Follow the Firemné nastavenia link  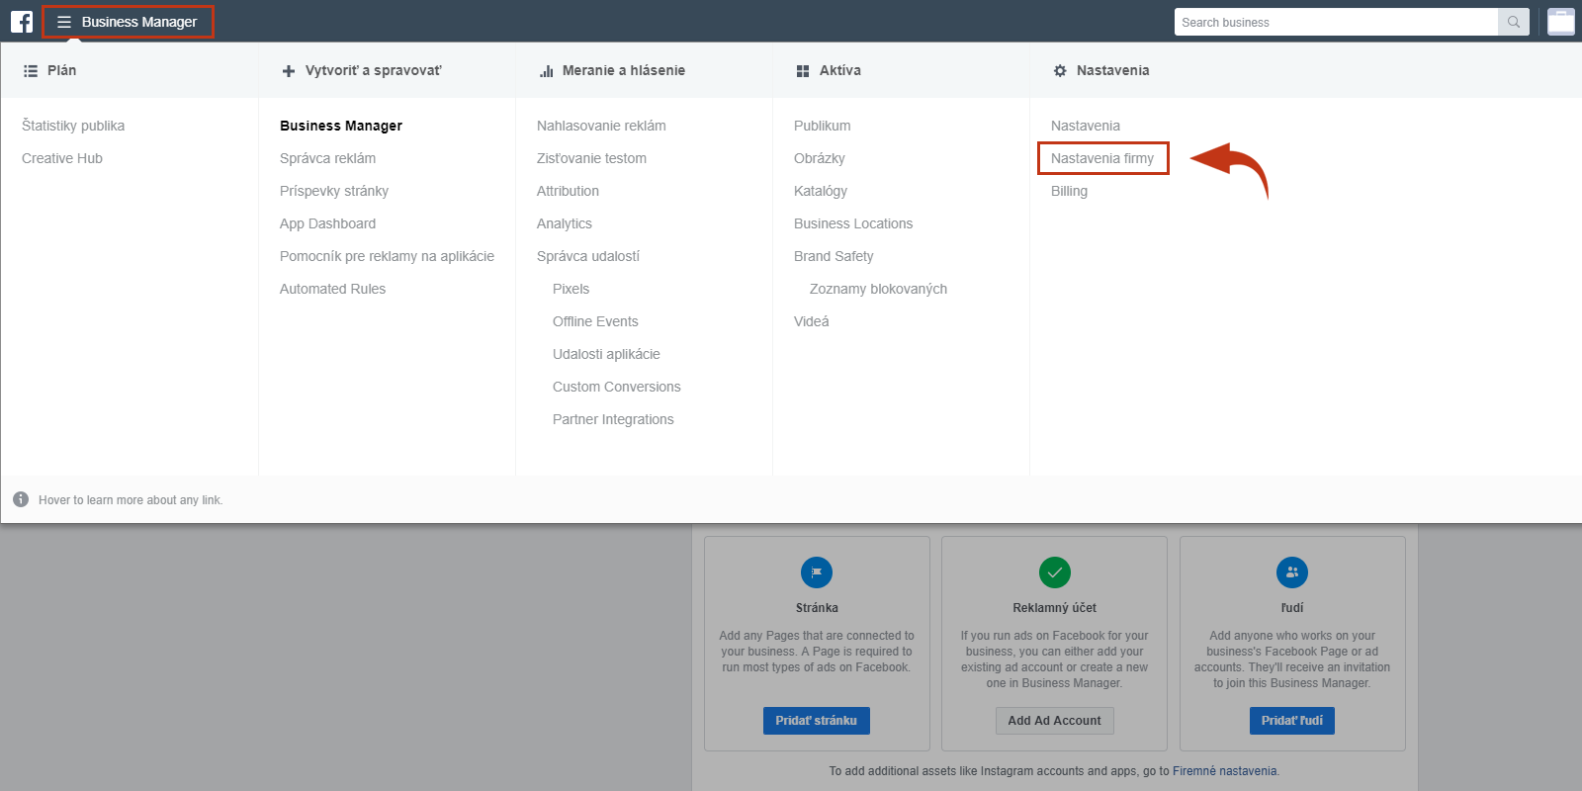coord(1224,771)
